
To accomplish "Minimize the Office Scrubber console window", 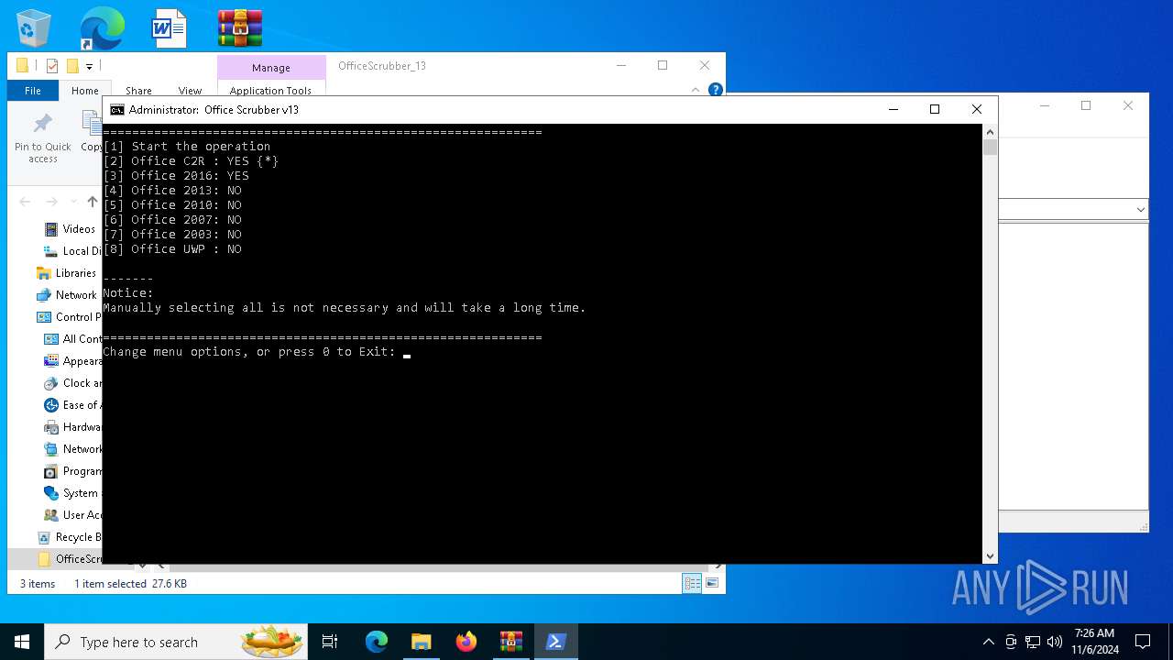I will tap(893, 109).
